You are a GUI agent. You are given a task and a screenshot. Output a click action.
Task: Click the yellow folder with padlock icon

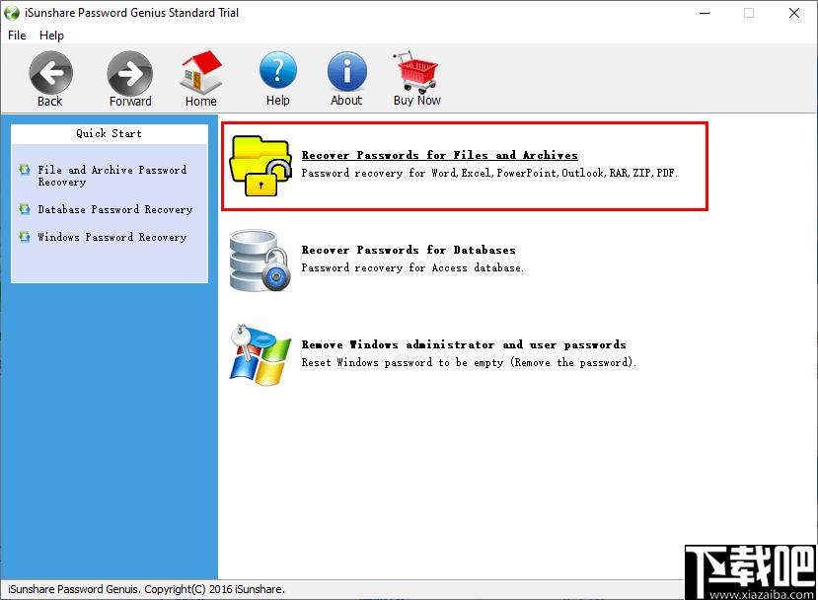click(260, 166)
